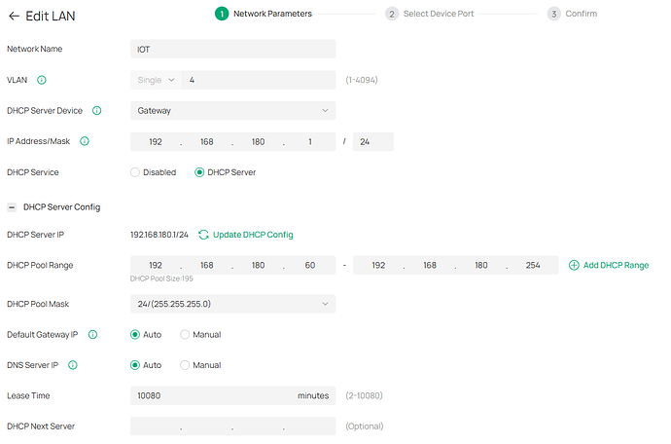Click the IP address third octet 180
The width and height of the screenshot is (671, 444).
point(258,142)
